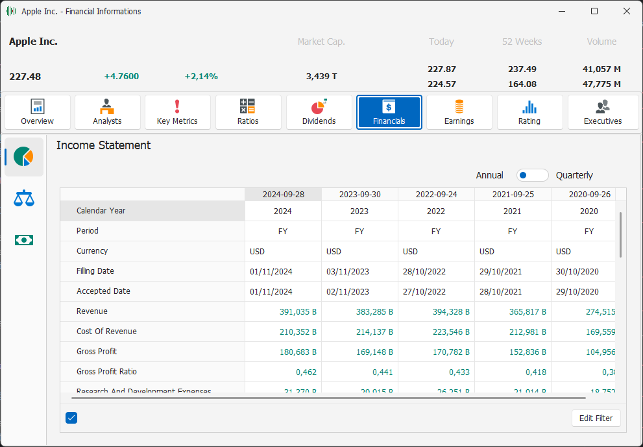This screenshot has height=447, width=643.
Task: Click accepted date 27/10/2022
Action: click(424, 292)
